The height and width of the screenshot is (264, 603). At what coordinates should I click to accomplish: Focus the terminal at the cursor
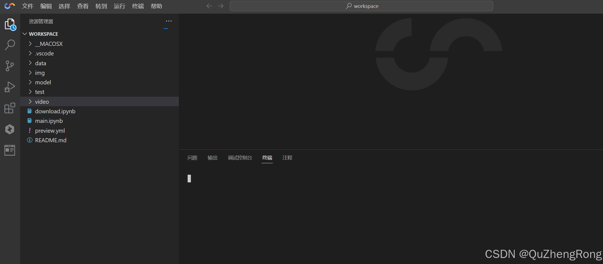click(189, 178)
